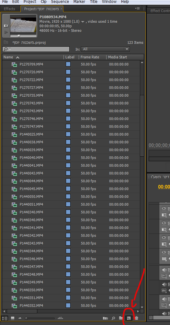Screen dimensions: 170x325
Task: Open the Sequence menu
Action: pos(60,2)
